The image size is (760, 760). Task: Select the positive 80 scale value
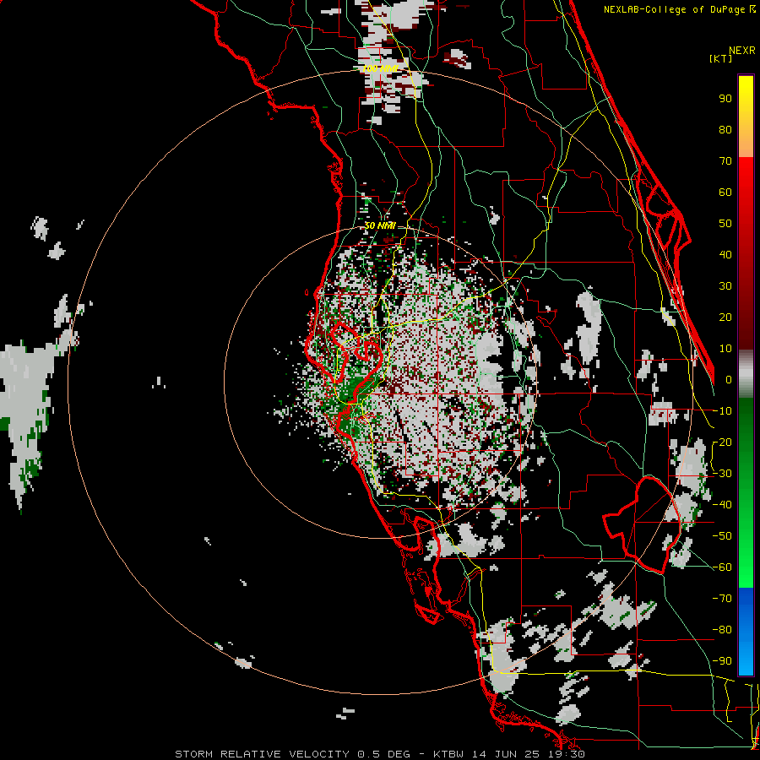coord(725,129)
